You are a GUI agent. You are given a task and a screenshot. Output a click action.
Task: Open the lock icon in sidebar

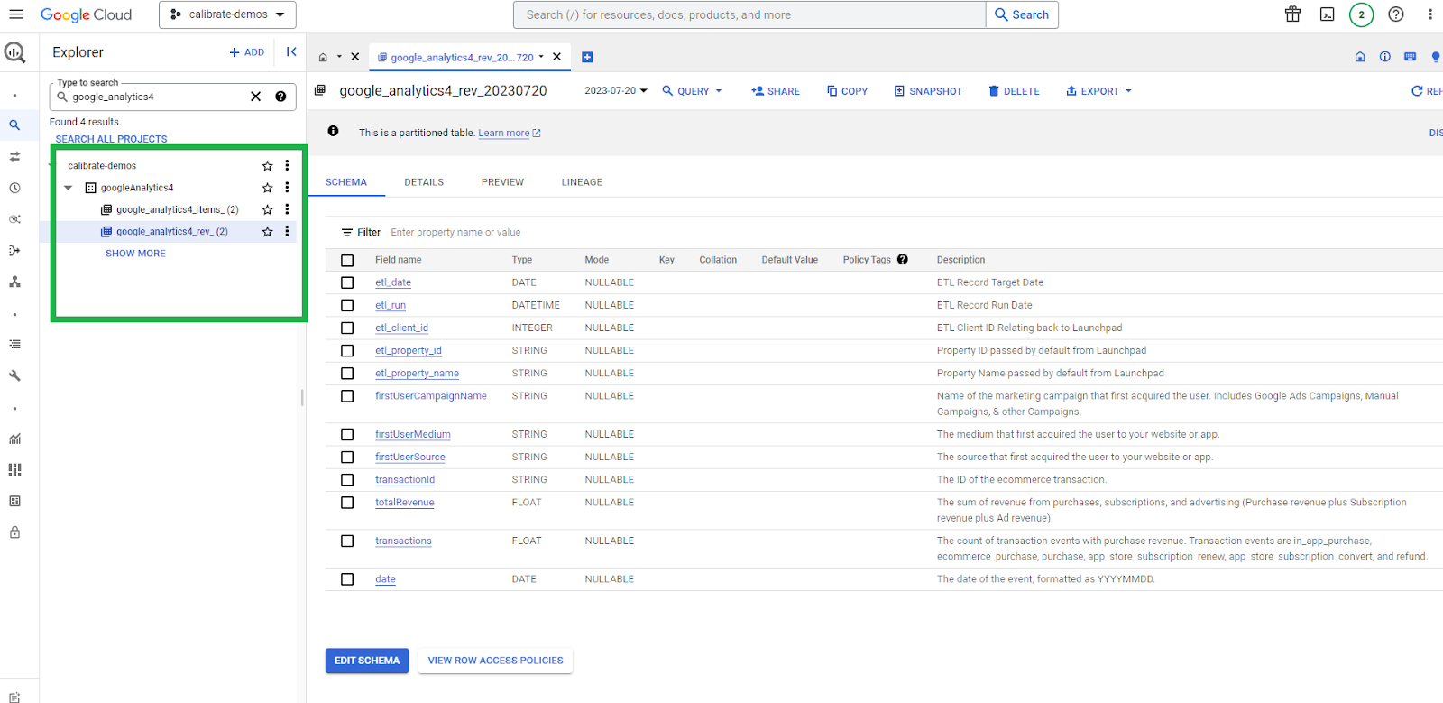tap(14, 532)
